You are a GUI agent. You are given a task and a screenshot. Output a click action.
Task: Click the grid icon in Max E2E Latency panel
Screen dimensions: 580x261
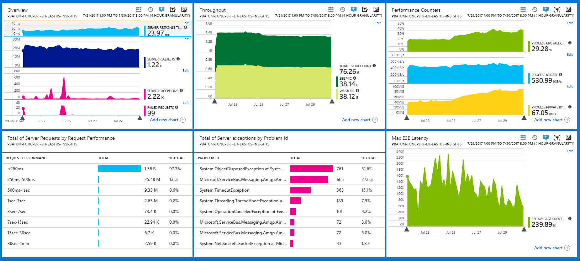pos(523,138)
